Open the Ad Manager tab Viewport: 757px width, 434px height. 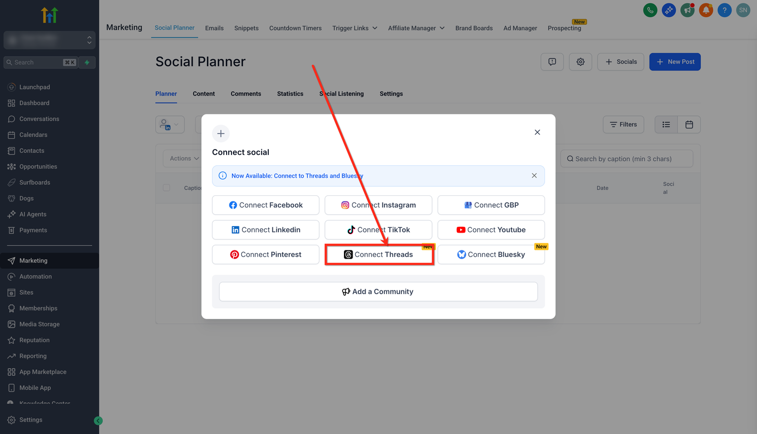point(520,28)
